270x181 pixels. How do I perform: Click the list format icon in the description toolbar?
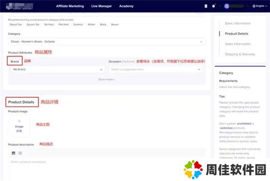20,153
